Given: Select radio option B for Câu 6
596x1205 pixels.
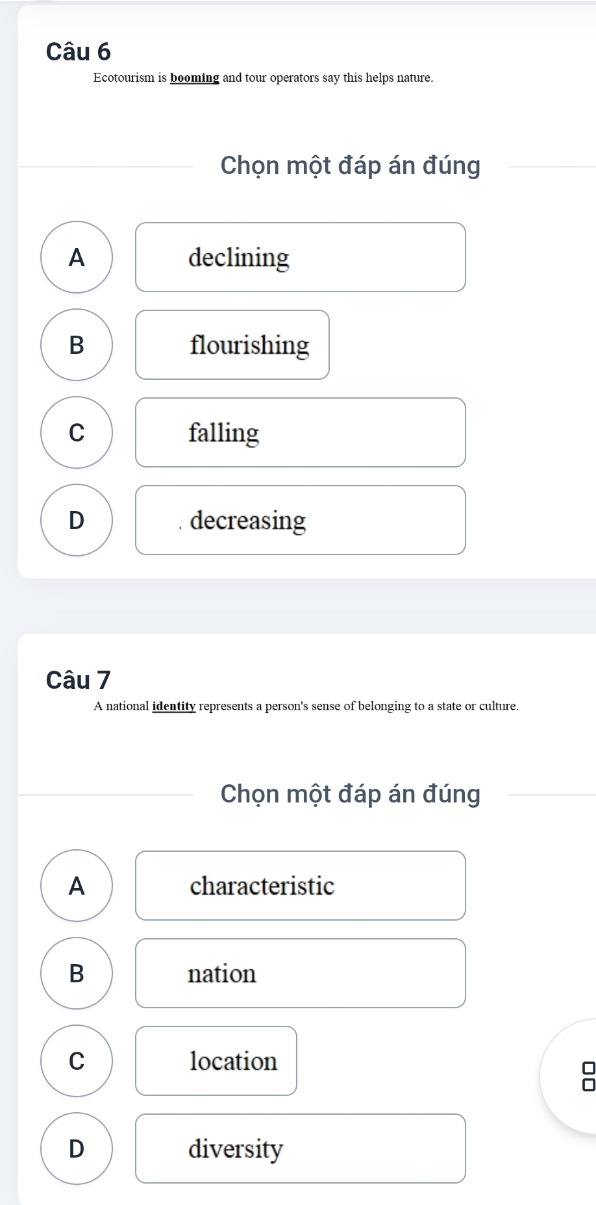Looking at the screenshot, I should [x=77, y=345].
